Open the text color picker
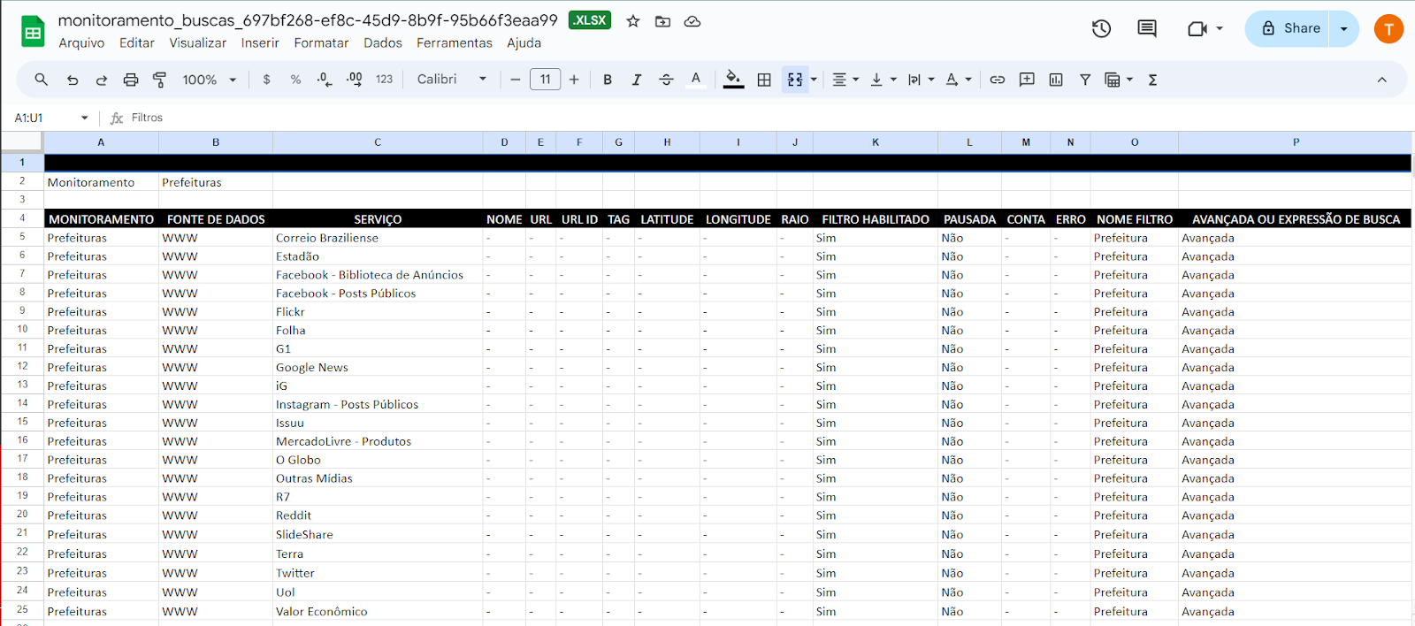This screenshot has width=1415, height=626. tap(696, 80)
